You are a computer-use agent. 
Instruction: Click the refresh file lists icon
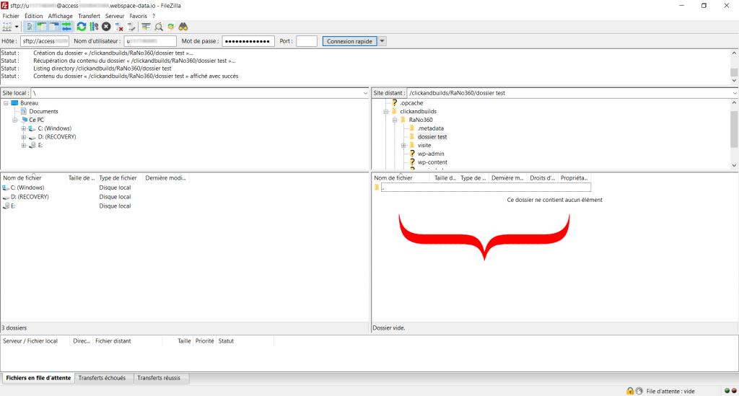(x=82, y=27)
